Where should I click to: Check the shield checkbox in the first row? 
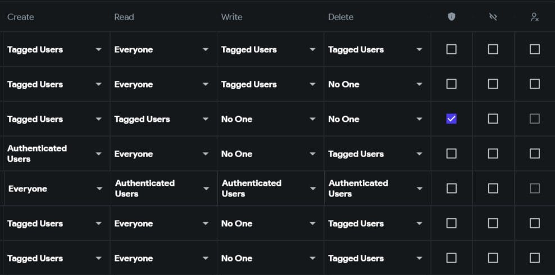click(x=451, y=49)
